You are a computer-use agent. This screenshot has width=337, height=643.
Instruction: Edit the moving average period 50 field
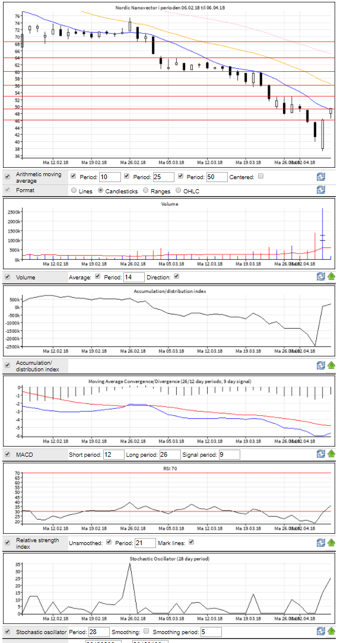(217, 177)
